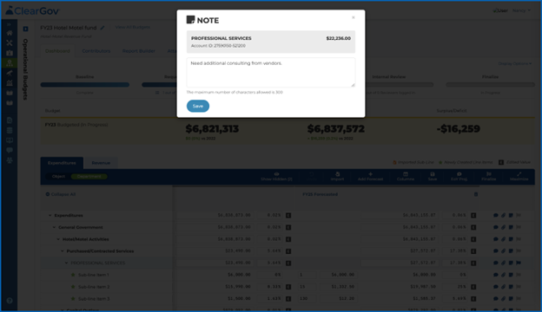Toggle to Object view

58,176
